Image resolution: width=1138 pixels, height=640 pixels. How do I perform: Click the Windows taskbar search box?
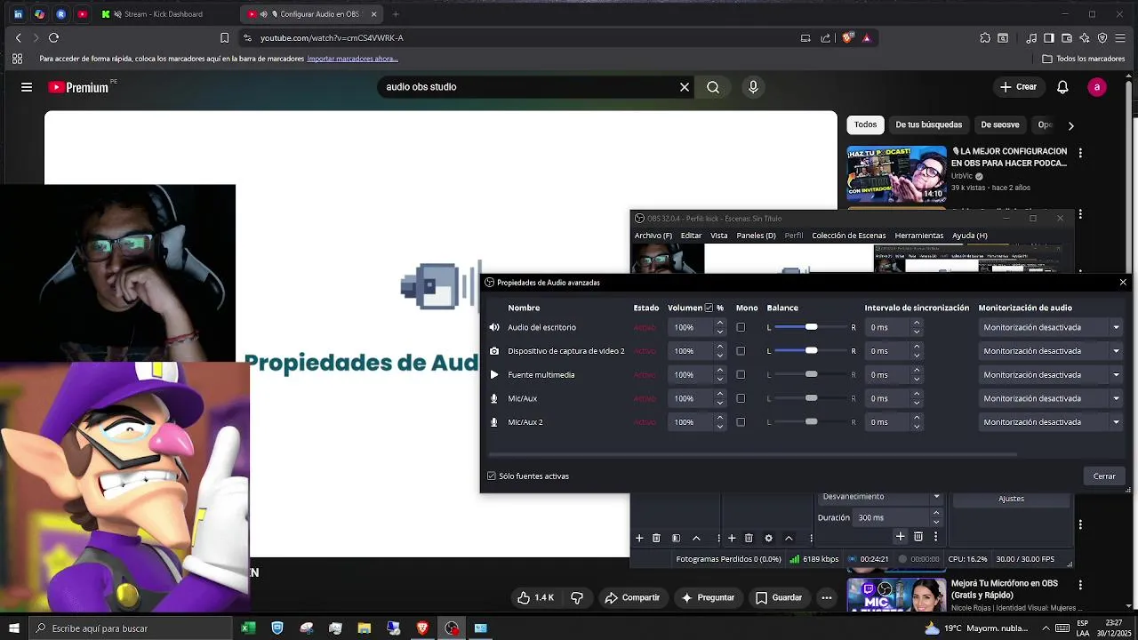click(131, 628)
